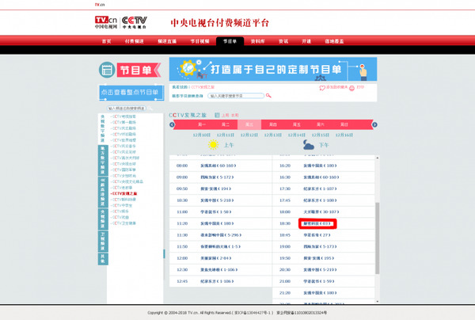This screenshot has height=320, width=475.
Task: Switch to the 周一 day tab
Action: tap(202, 124)
